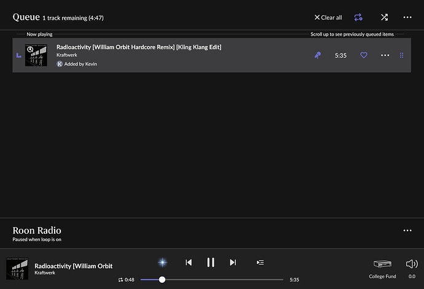Open the College Fund zone selector
Screen dimensions: 424x289
(382, 268)
